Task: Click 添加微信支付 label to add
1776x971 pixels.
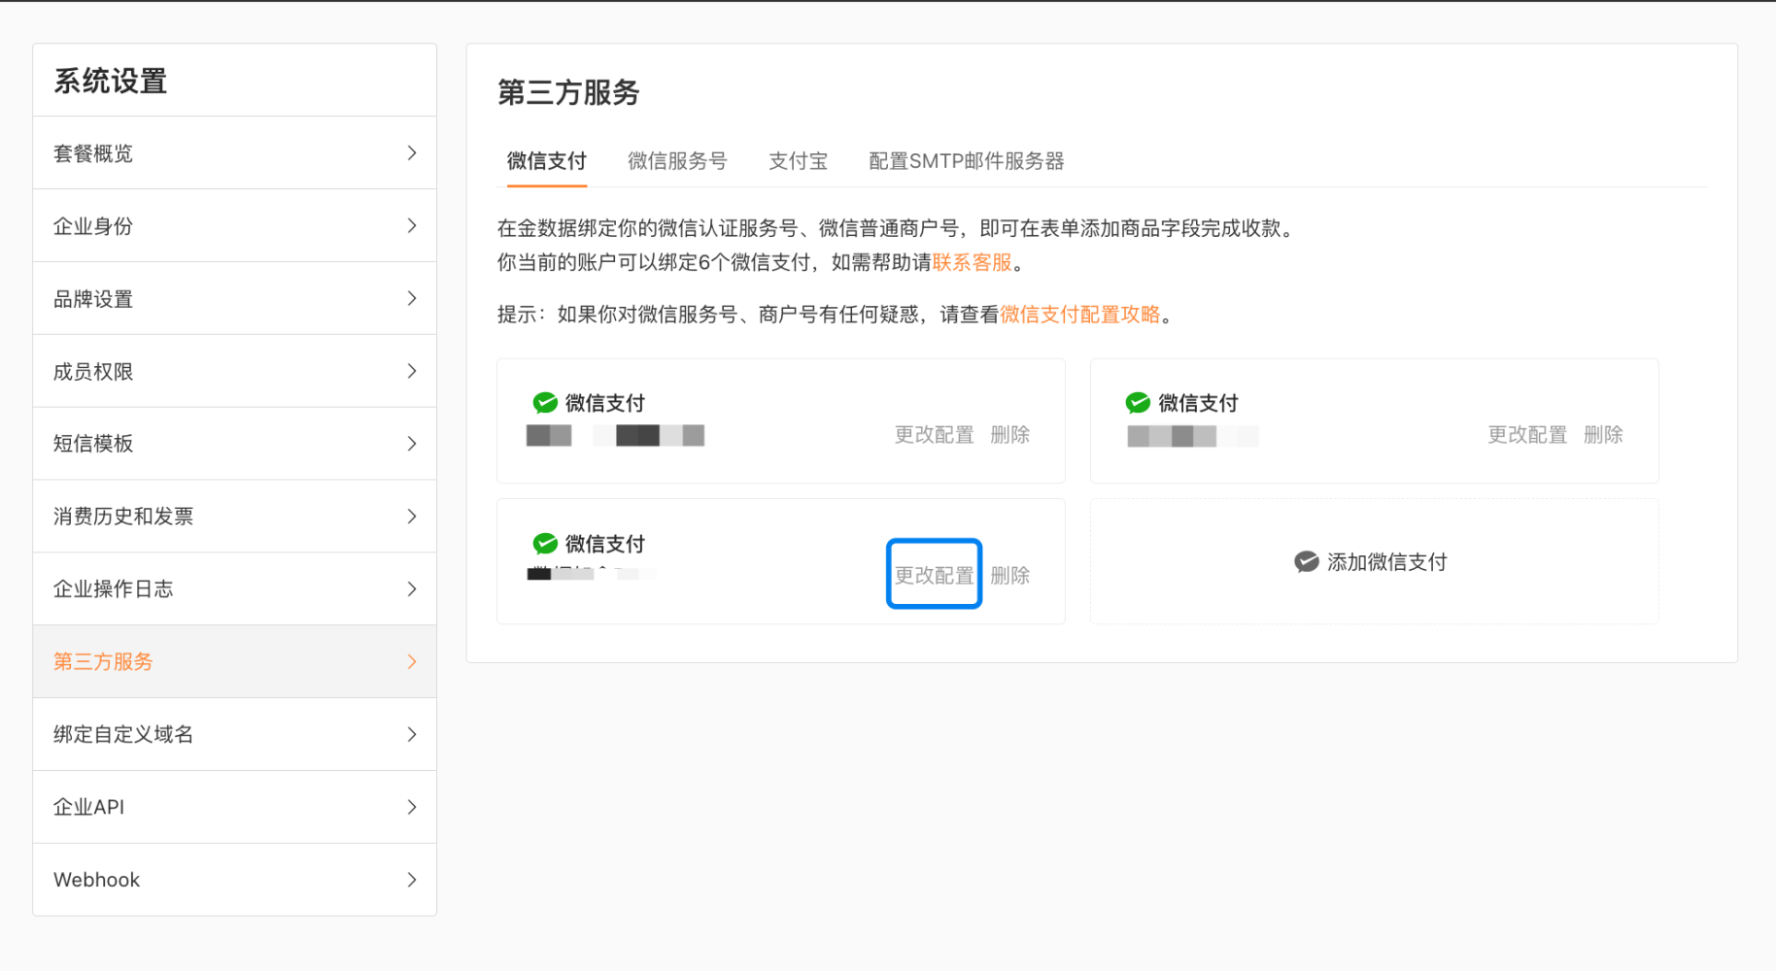Action: pos(1387,562)
